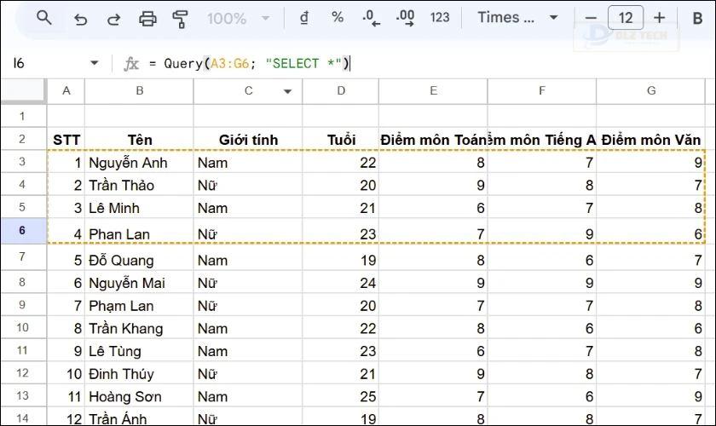
Task: Open the Times font family dropdown
Action: [x=517, y=18]
